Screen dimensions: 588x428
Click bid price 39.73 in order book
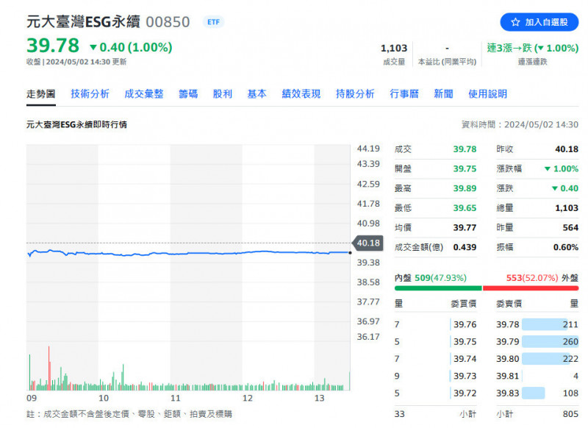[465, 376]
